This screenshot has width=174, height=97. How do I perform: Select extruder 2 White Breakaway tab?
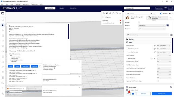[x=157, y=18]
